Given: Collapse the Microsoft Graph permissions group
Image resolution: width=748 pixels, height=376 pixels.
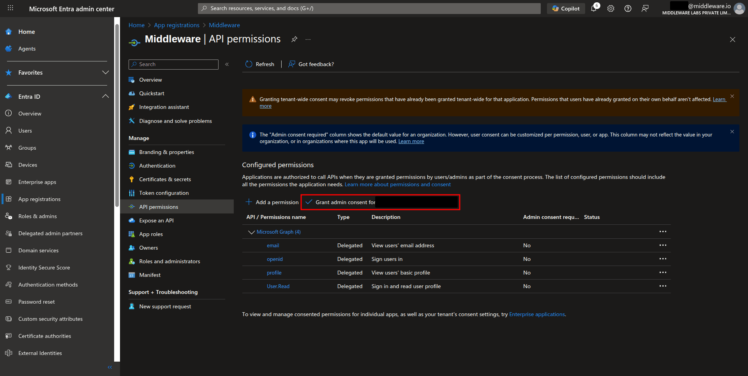Looking at the screenshot, I should pyautogui.click(x=252, y=232).
